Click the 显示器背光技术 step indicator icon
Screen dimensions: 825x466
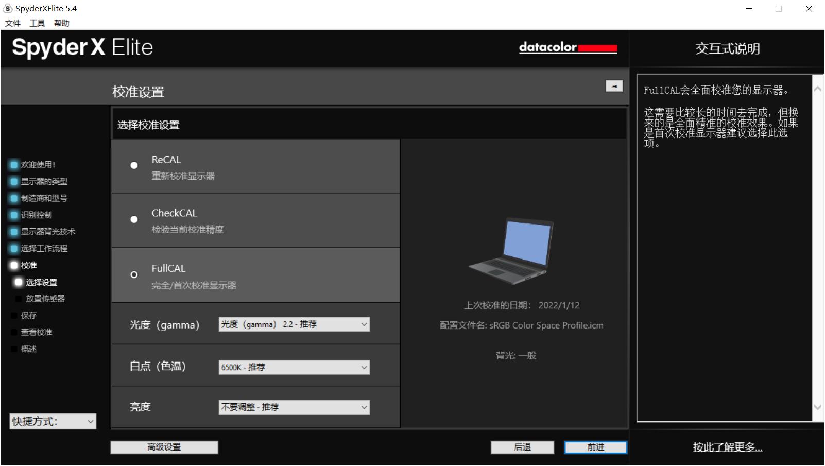coord(14,232)
